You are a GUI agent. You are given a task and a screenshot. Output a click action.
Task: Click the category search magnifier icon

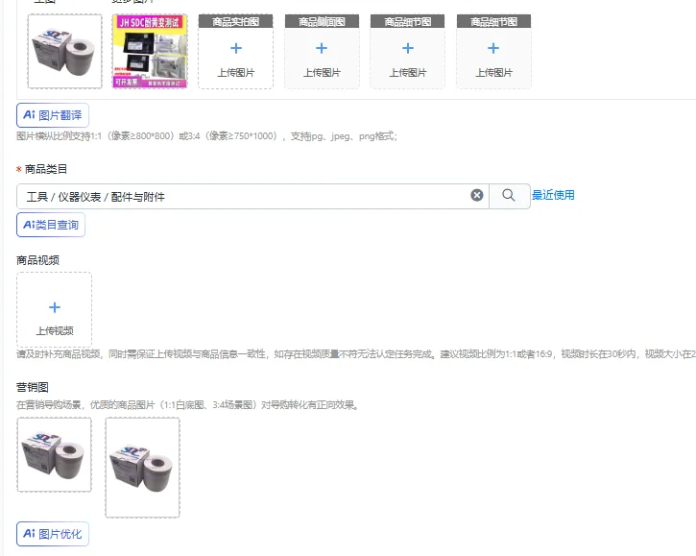click(509, 195)
